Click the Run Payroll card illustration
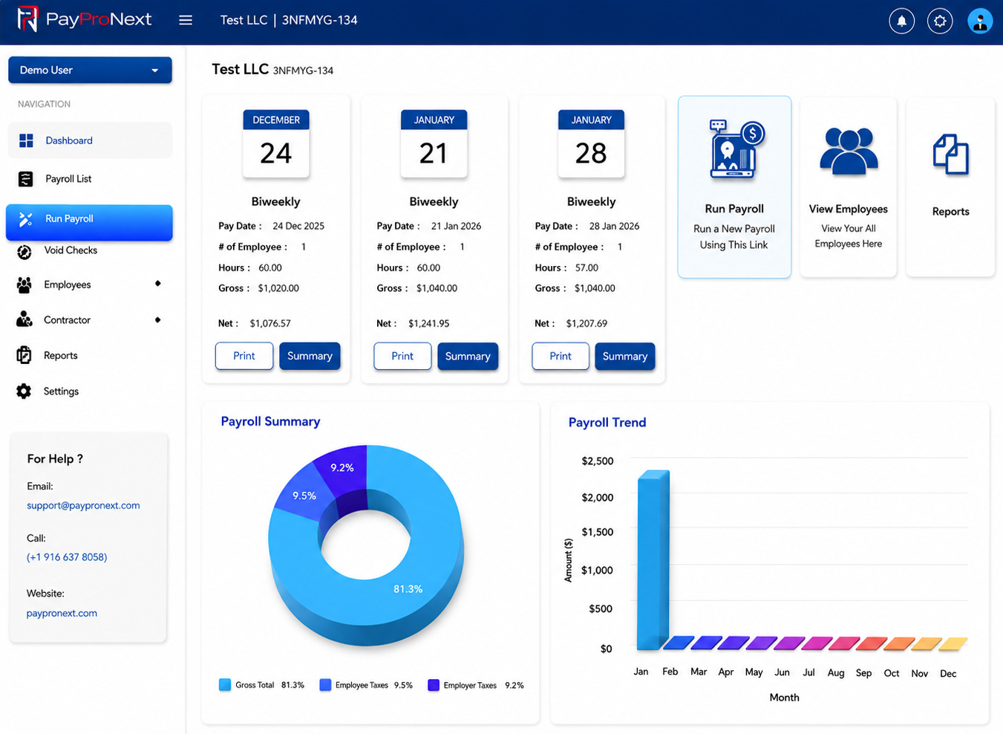This screenshot has width=1003, height=734. 735,150
